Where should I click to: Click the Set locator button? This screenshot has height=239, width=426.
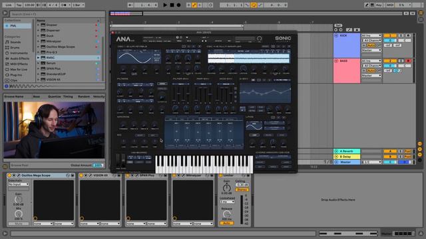coord(338,25)
